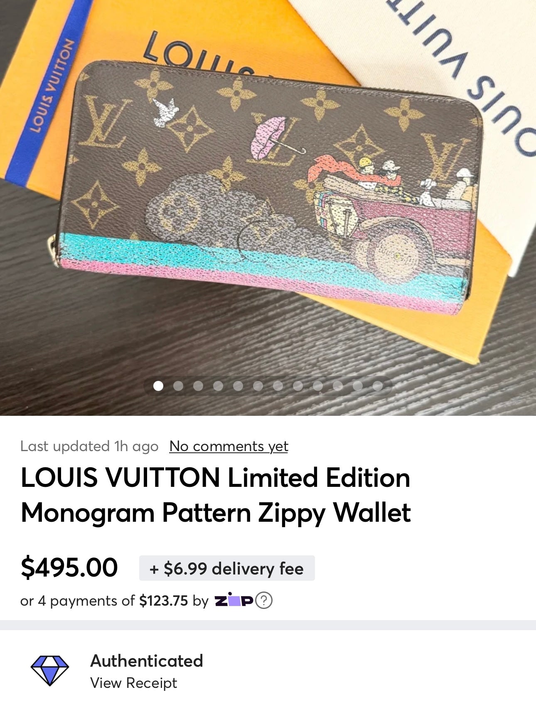Open the No comments yet link
This screenshot has width=536, height=707.
(229, 447)
